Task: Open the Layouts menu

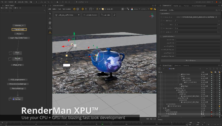Action: click(x=21, y=2)
